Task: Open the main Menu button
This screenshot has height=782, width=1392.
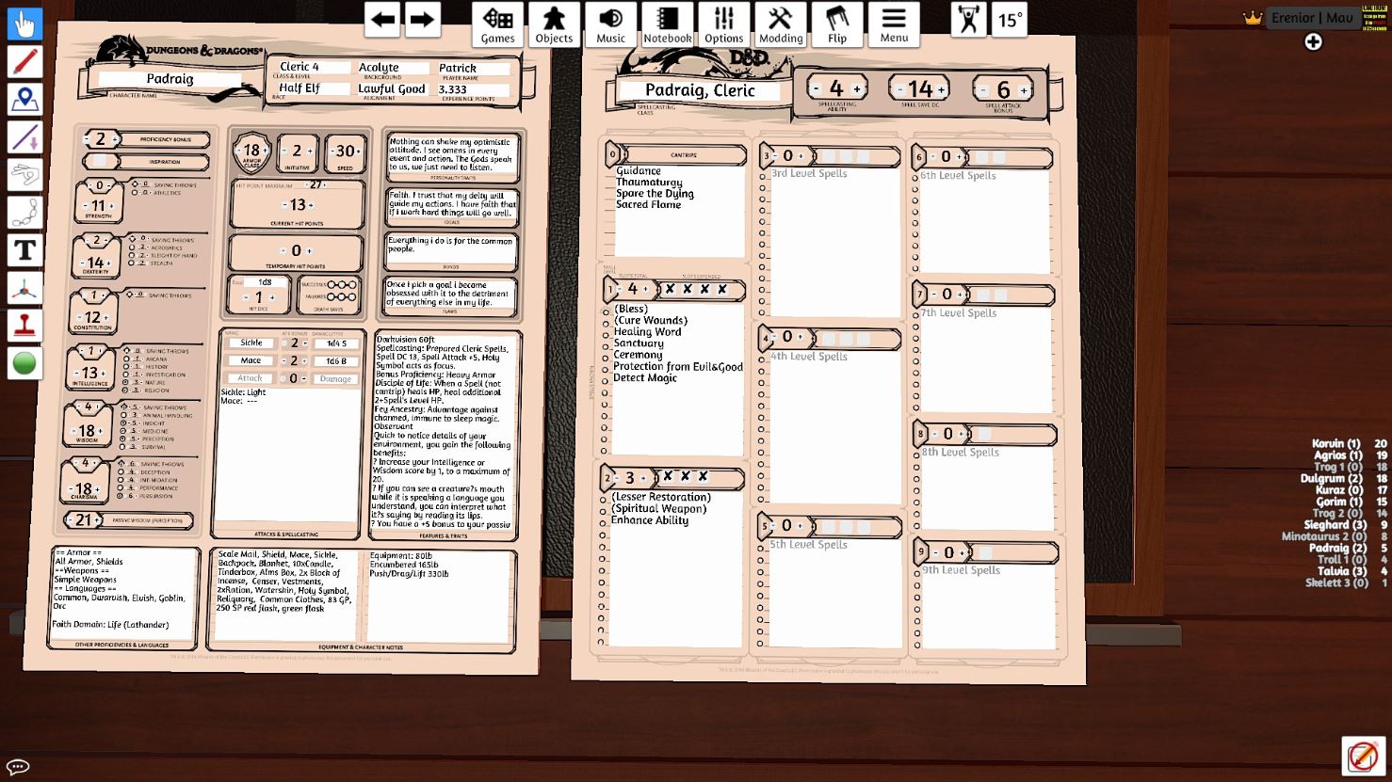Action: pyautogui.click(x=894, y=24)
